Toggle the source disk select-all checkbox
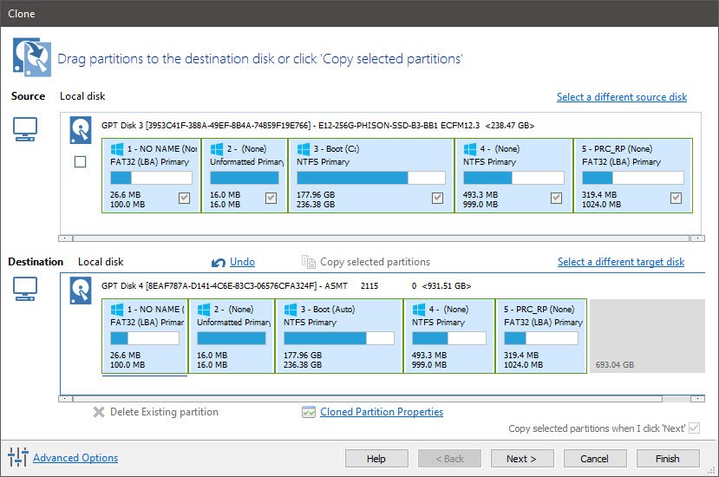Viewport: 719px width, 477px height. (81, 162)
